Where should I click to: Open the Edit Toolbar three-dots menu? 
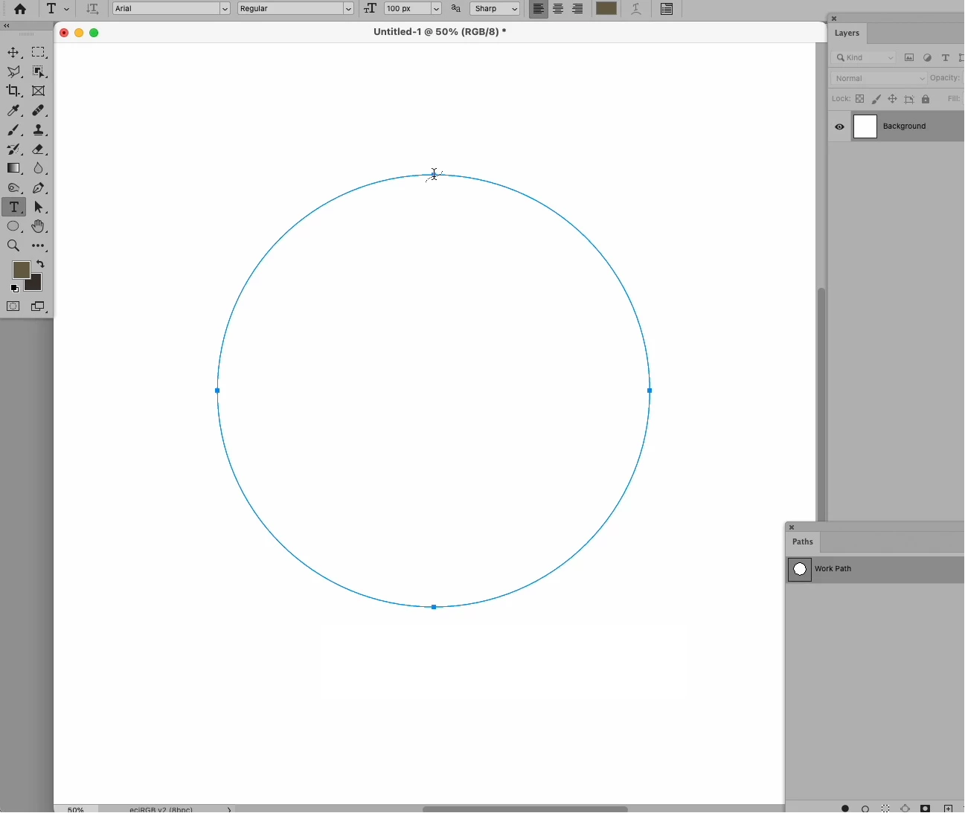[x=39, y=246]
